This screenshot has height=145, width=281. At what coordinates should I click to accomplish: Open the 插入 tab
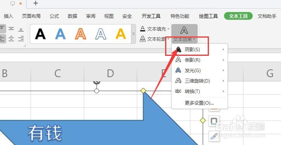8,16
